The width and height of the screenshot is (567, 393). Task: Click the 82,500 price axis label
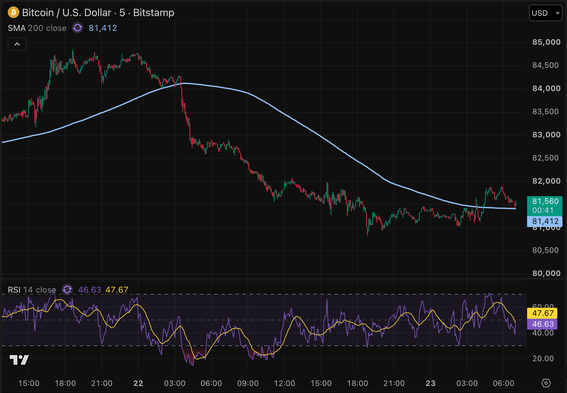pos(545,158)
